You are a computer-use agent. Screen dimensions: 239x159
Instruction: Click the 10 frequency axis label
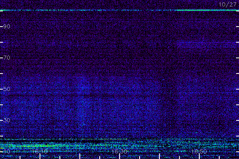(7, 151)
